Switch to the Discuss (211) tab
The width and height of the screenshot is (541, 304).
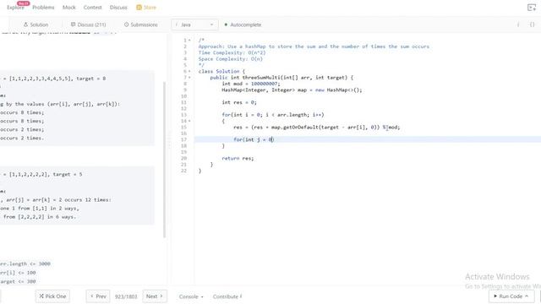tap(88, 24)
